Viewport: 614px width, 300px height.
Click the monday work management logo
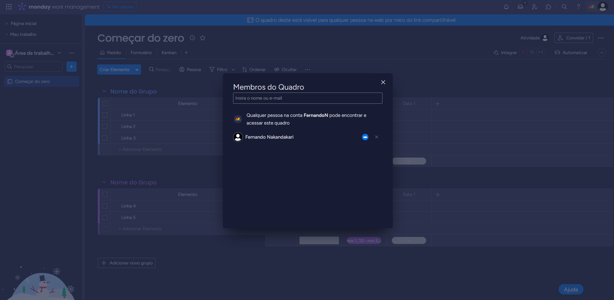pyautogui.click(x=59, y=7)
